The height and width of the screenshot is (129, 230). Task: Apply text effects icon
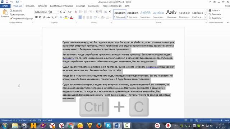61,17
